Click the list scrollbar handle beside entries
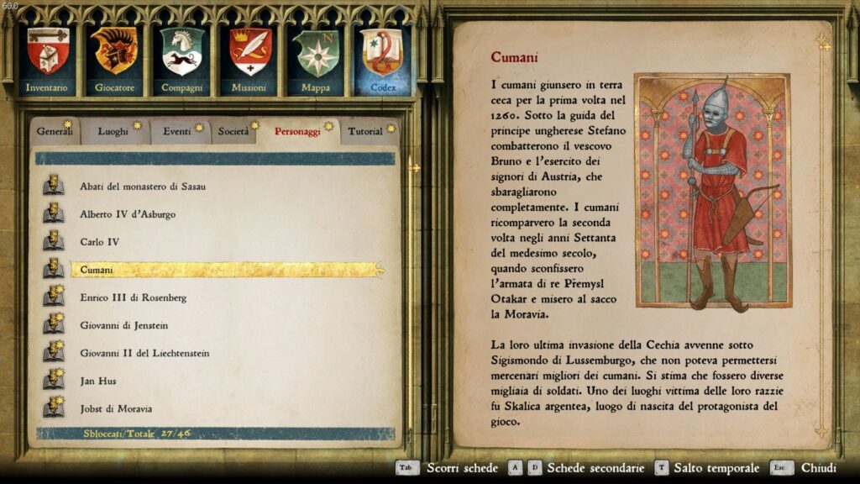This screenshot has height=484, width=860. (x=415, y=168)
